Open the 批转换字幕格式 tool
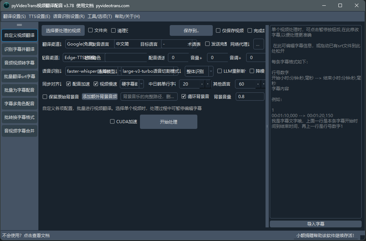 coord(19,117)
